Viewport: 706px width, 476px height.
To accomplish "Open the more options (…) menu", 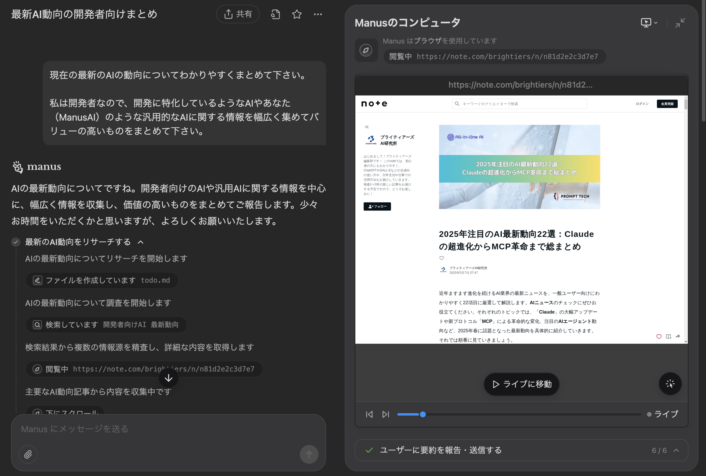I will pyautogui.click(x=318, y=14).
